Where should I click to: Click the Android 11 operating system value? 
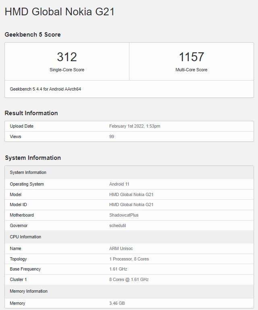[119, 184]
